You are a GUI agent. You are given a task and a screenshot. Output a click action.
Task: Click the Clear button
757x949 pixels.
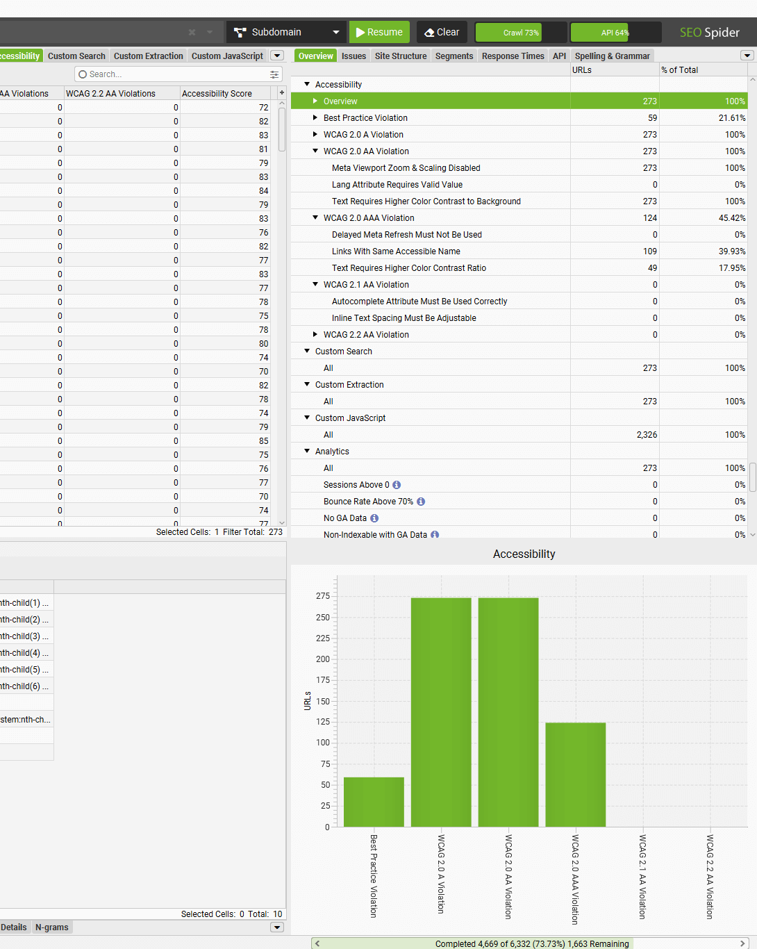tap(442, 33)
